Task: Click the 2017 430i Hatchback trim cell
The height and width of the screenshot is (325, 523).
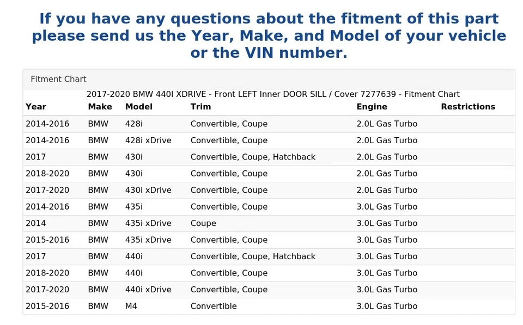Action: coord(253,157)
